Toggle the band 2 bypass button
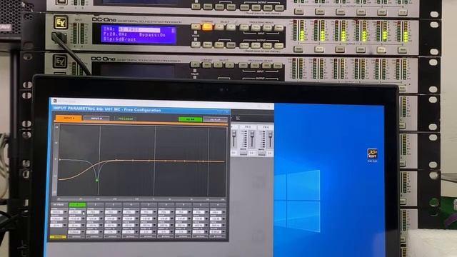Screen dimensions: 457x257 point(94,237)
